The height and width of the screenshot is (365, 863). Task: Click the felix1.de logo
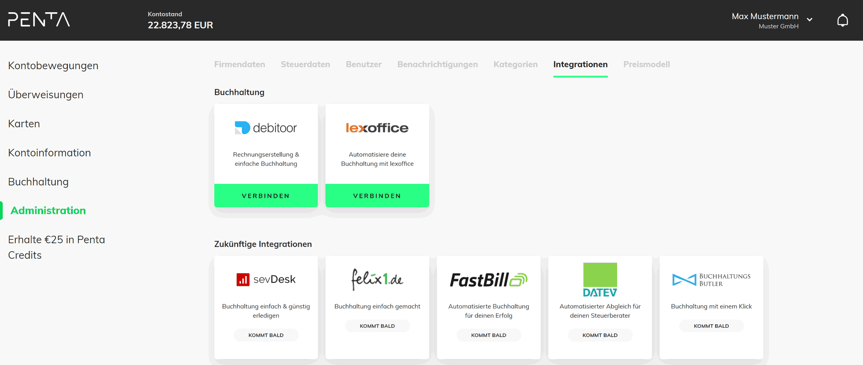click(377, 279)
